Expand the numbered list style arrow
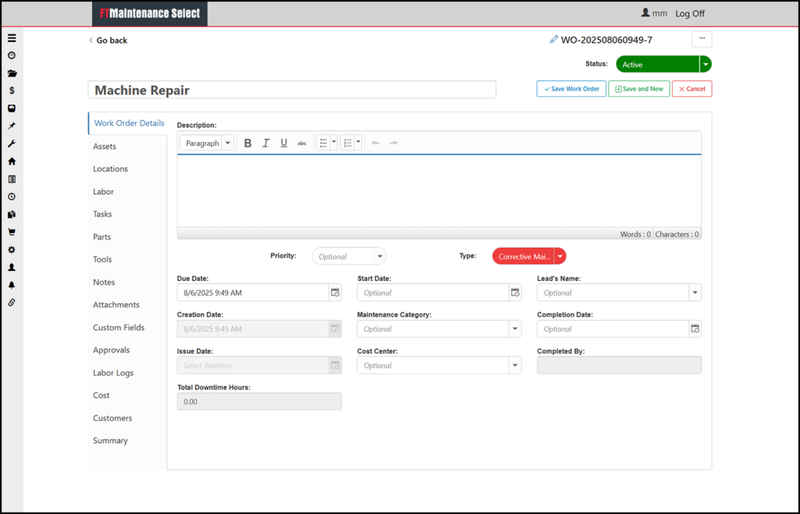This screenshot has width=800, height=514. (359, 142)
